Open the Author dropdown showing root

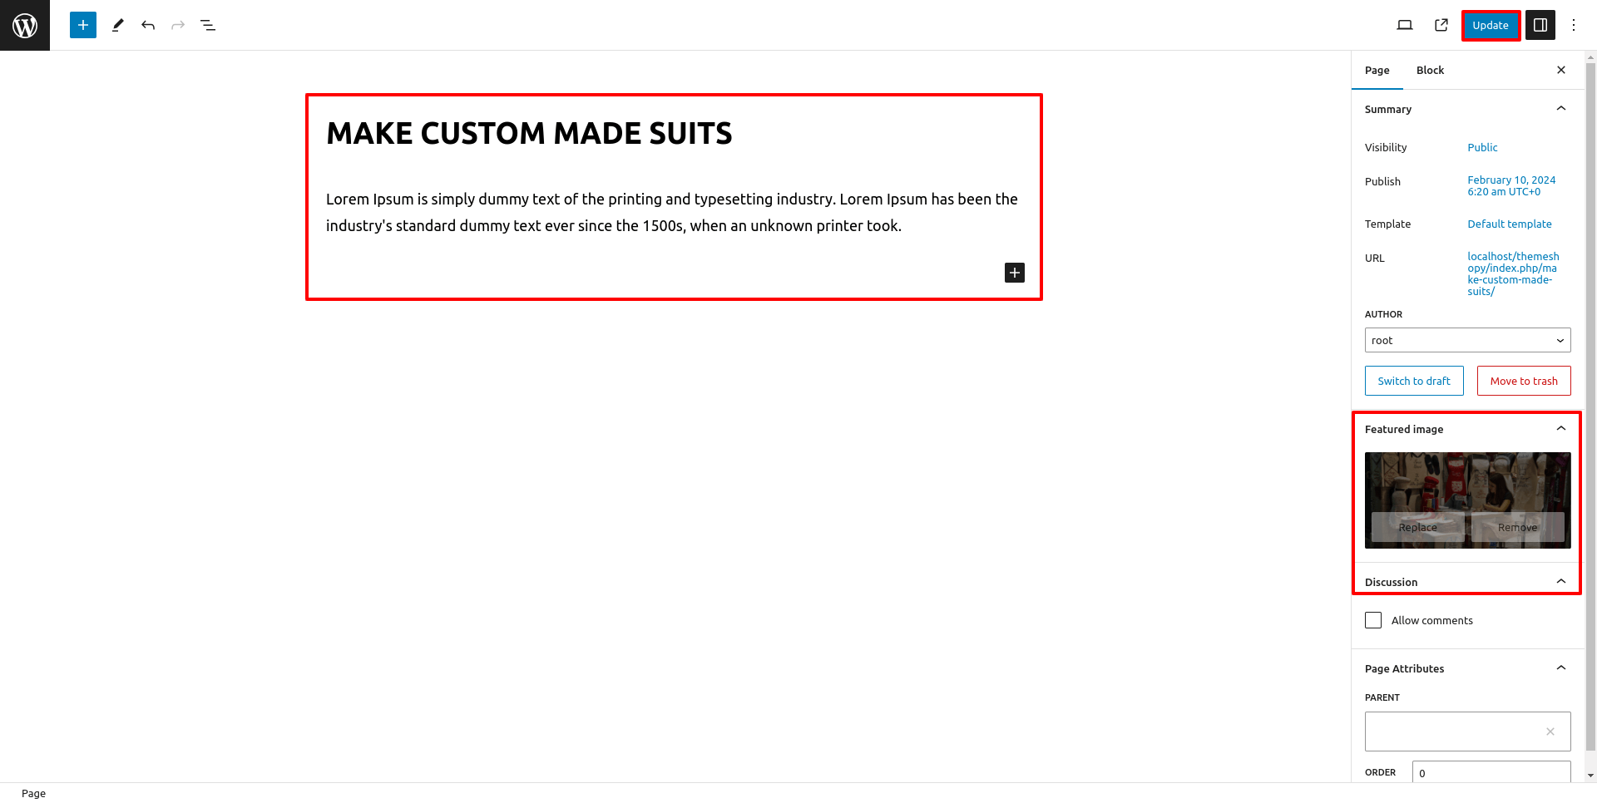[1467, 340]
